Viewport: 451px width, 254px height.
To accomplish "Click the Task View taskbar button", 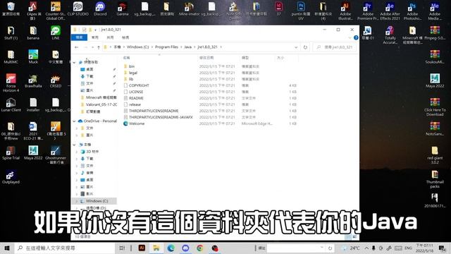I will click(x=122, y=248).
